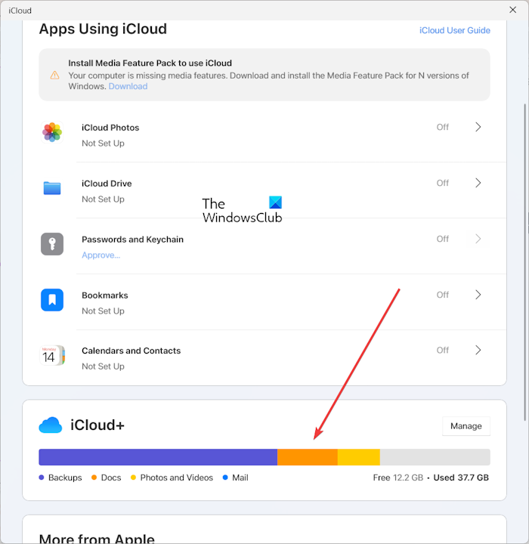
Task: Click the Calendars and Contacts icon
Action: [52, 355]
